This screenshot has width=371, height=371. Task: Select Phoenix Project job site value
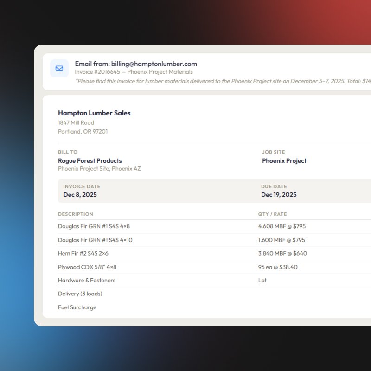click(284, 161)
